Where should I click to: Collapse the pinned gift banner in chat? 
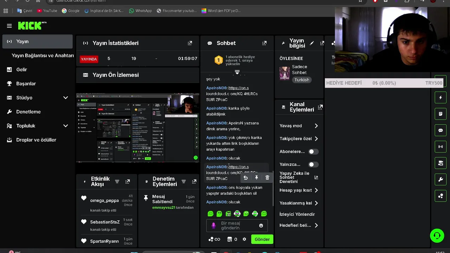[x=237, y=72]
